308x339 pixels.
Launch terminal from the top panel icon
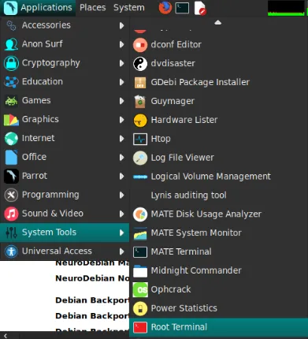183,8
